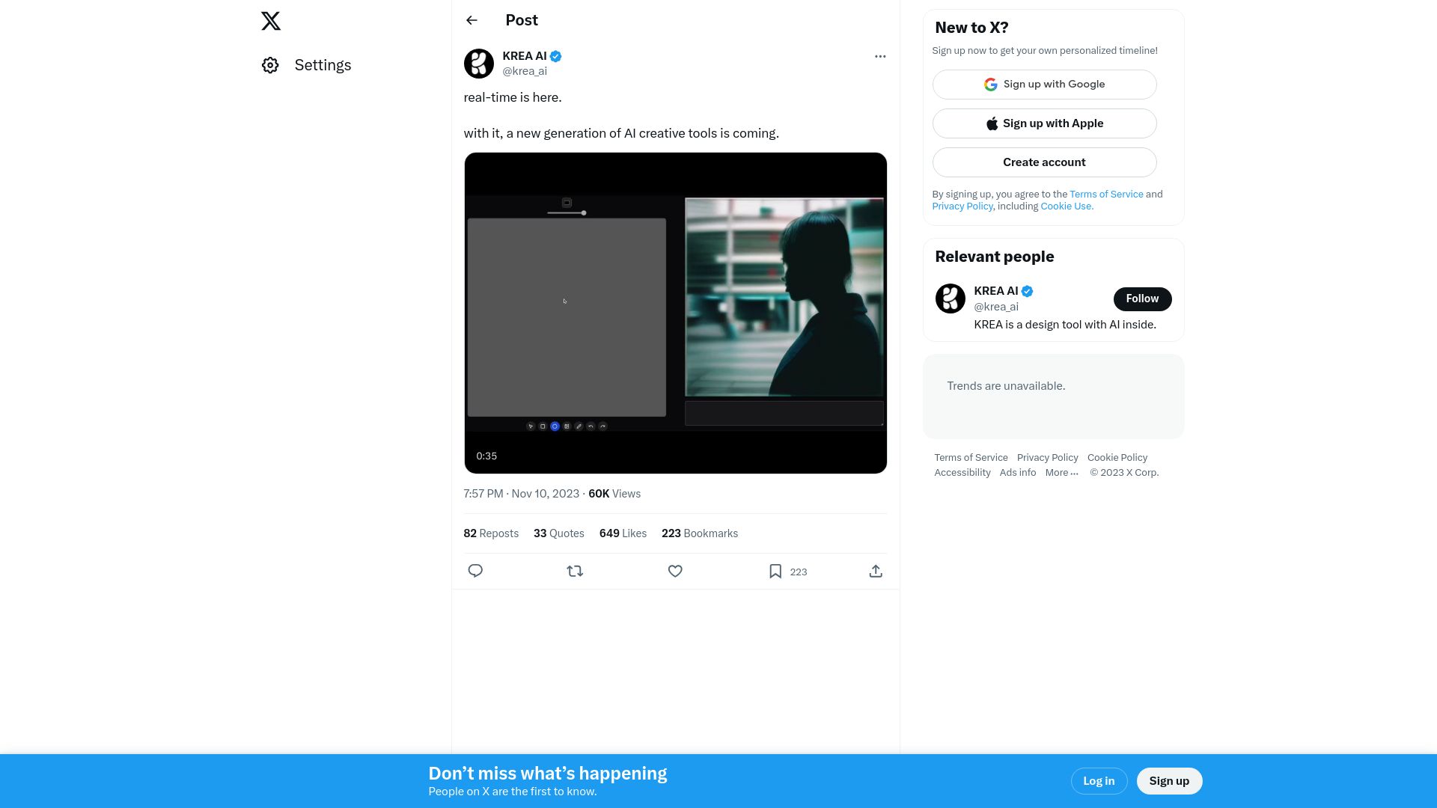View the 82 Reposts list

click(x=491, y=533)
